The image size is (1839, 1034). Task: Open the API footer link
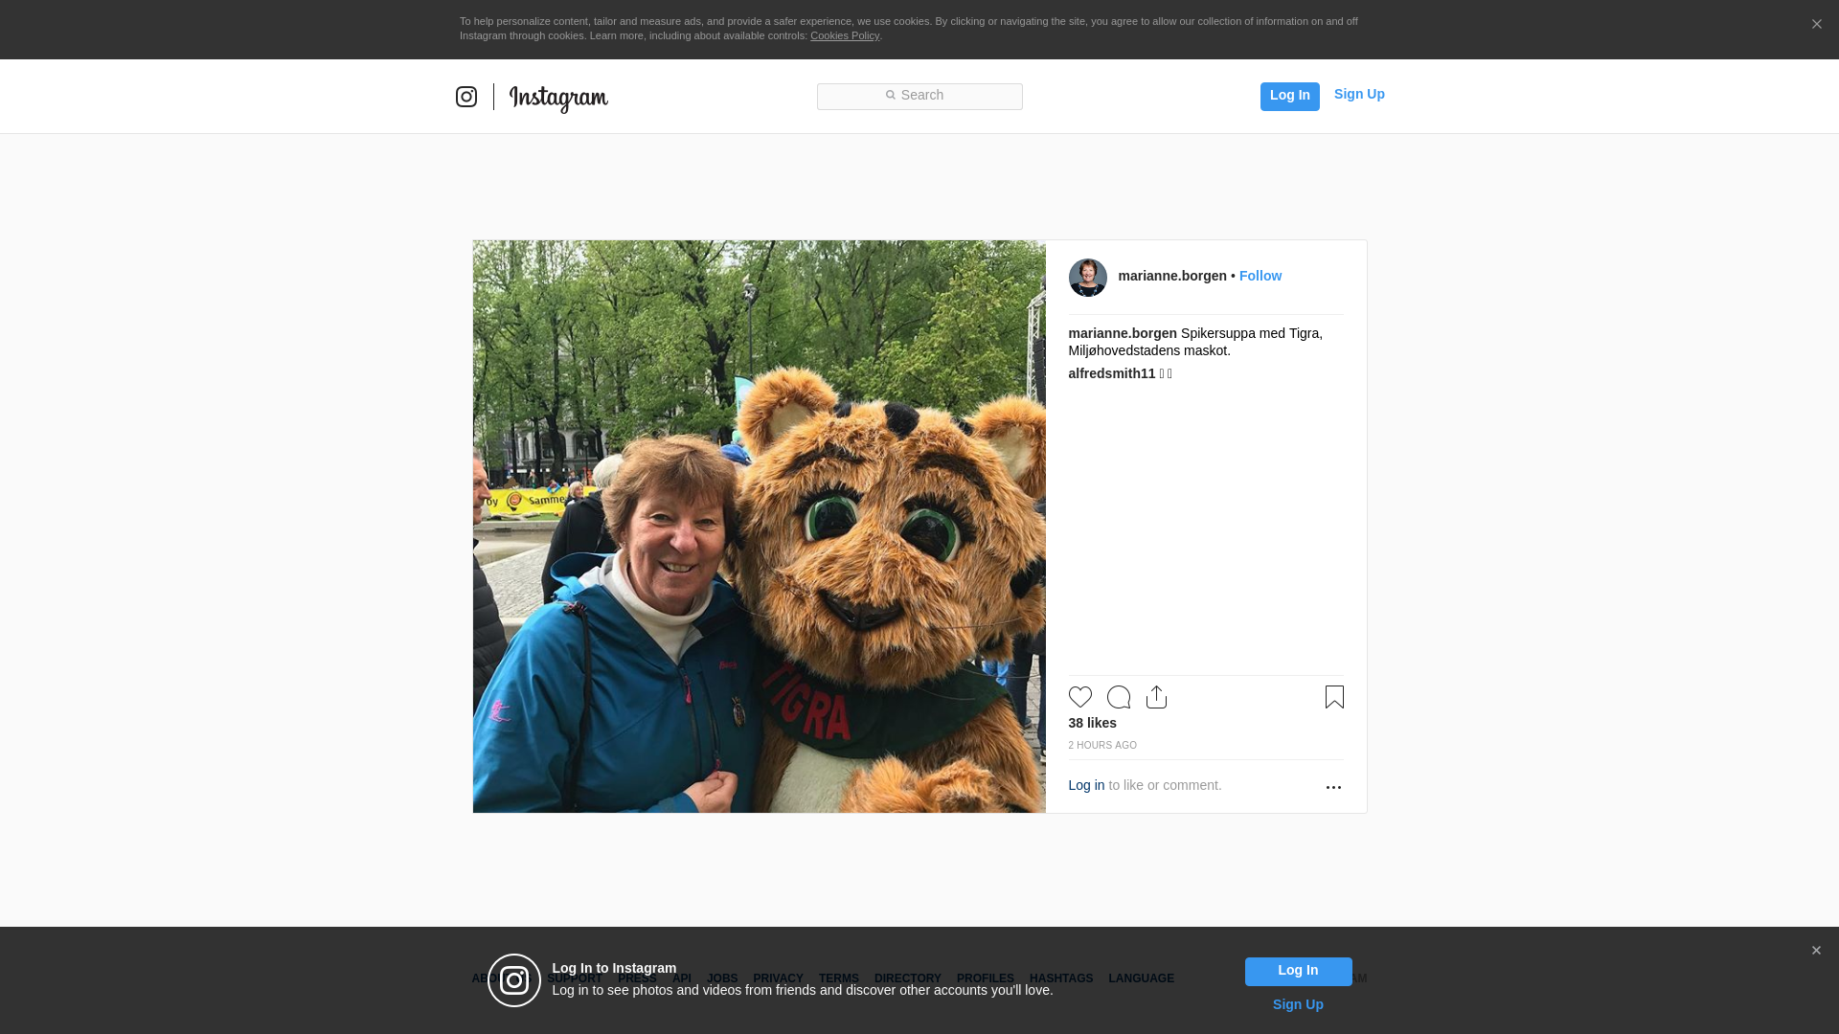pyautogui.click(x=681, y=978)
